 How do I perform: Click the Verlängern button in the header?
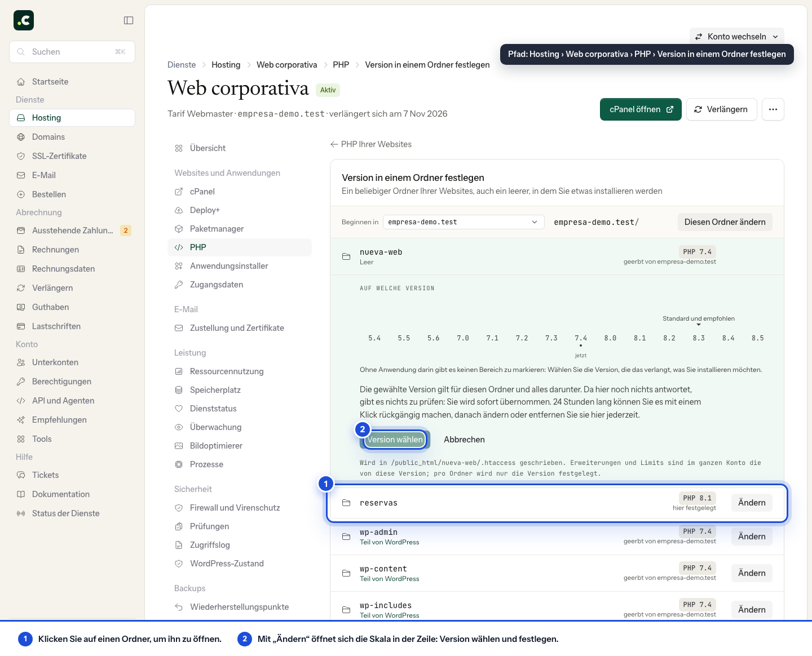[721, 109]
